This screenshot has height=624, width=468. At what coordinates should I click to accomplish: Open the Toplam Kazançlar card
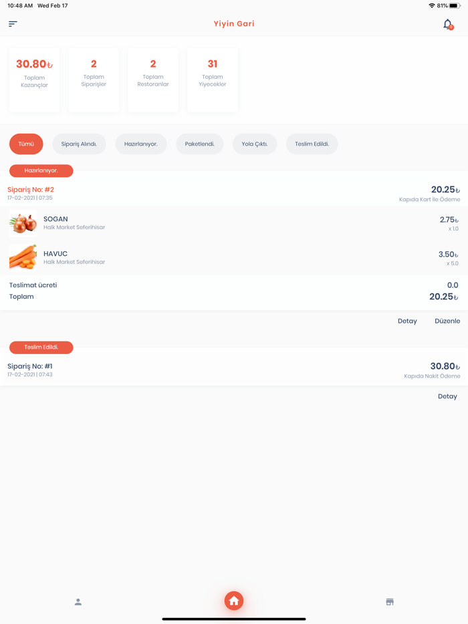[x=34, y=80]
